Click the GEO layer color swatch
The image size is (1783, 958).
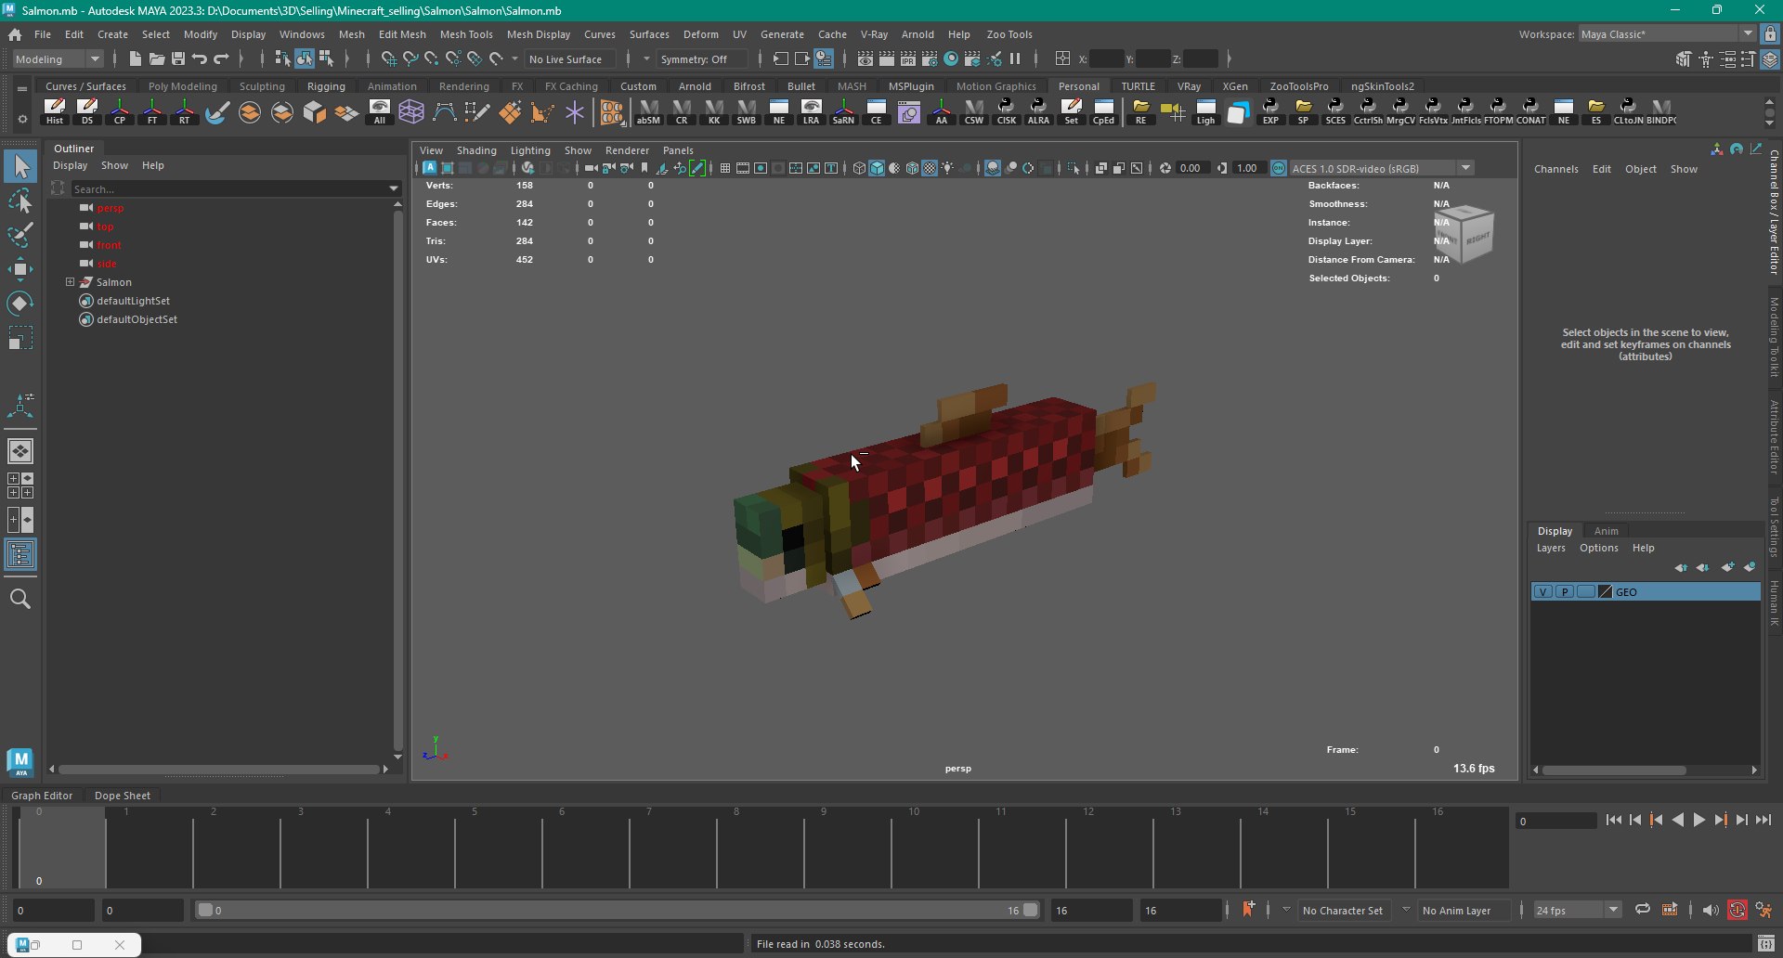(x=1606, y=591)
